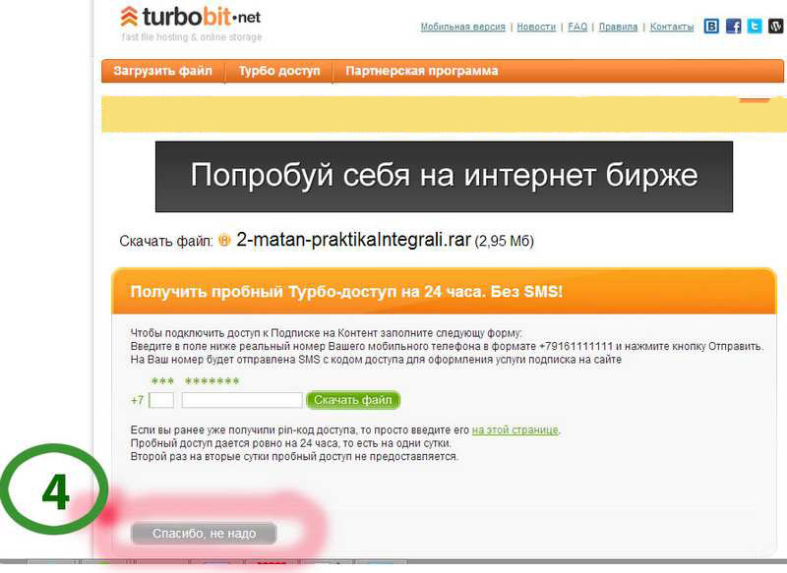Open the VKontakte social icon

pos(711,27)
